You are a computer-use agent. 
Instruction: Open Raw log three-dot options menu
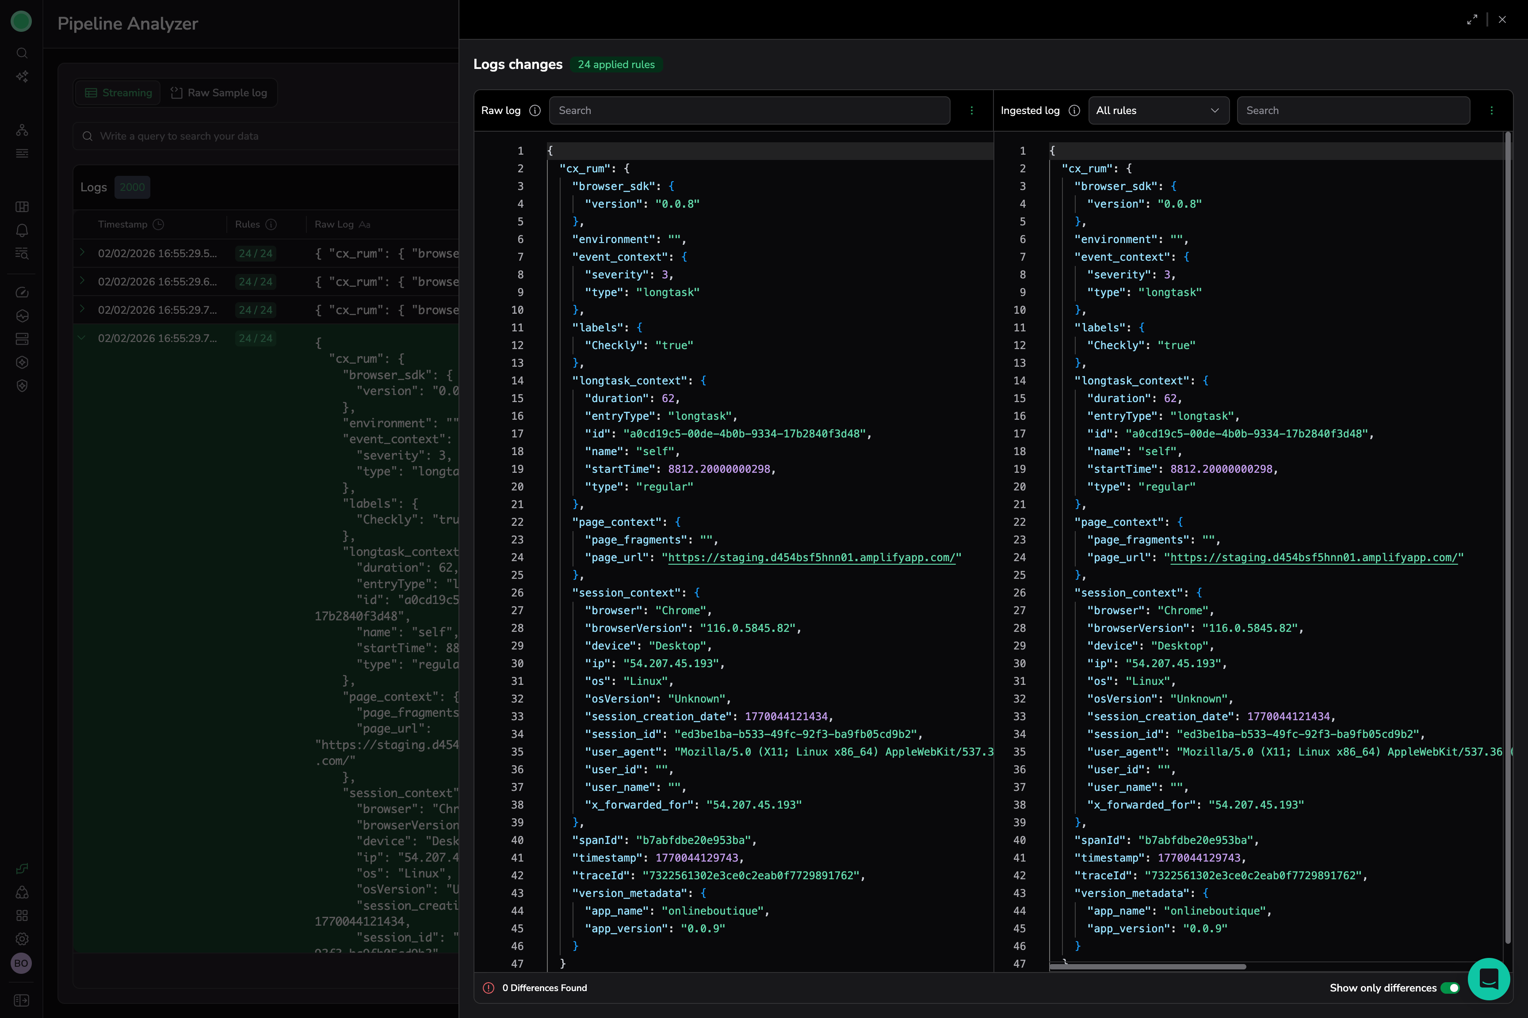tap(971, 110)
